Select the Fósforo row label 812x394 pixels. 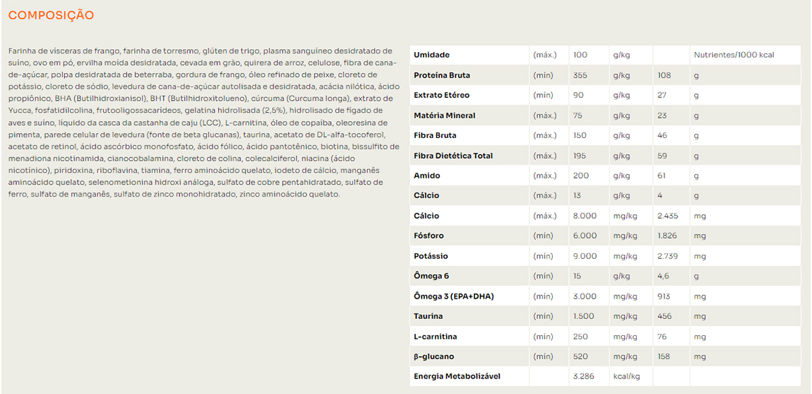pos(430,236)
